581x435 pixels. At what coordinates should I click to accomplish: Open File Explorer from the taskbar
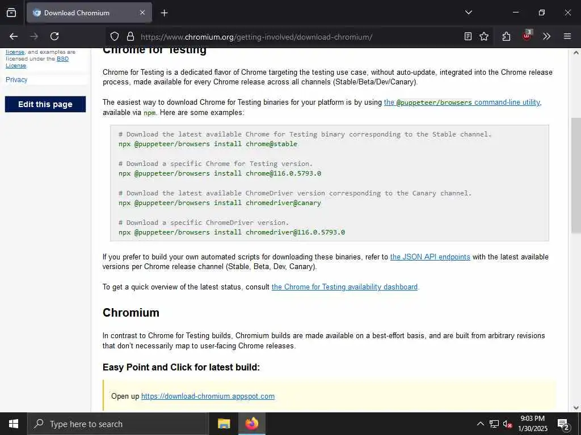[224, 424]
